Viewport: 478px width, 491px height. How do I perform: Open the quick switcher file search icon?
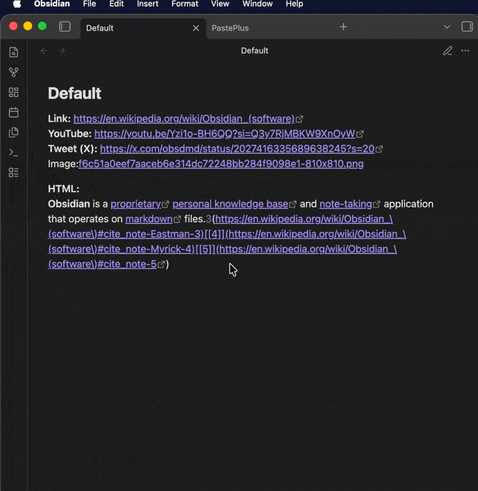click(x=14, y=52)
